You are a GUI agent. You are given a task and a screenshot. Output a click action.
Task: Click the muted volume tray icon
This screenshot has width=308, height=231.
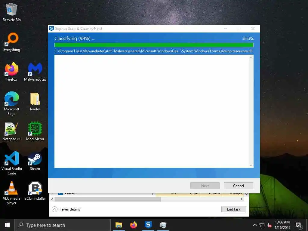[269, 225]
